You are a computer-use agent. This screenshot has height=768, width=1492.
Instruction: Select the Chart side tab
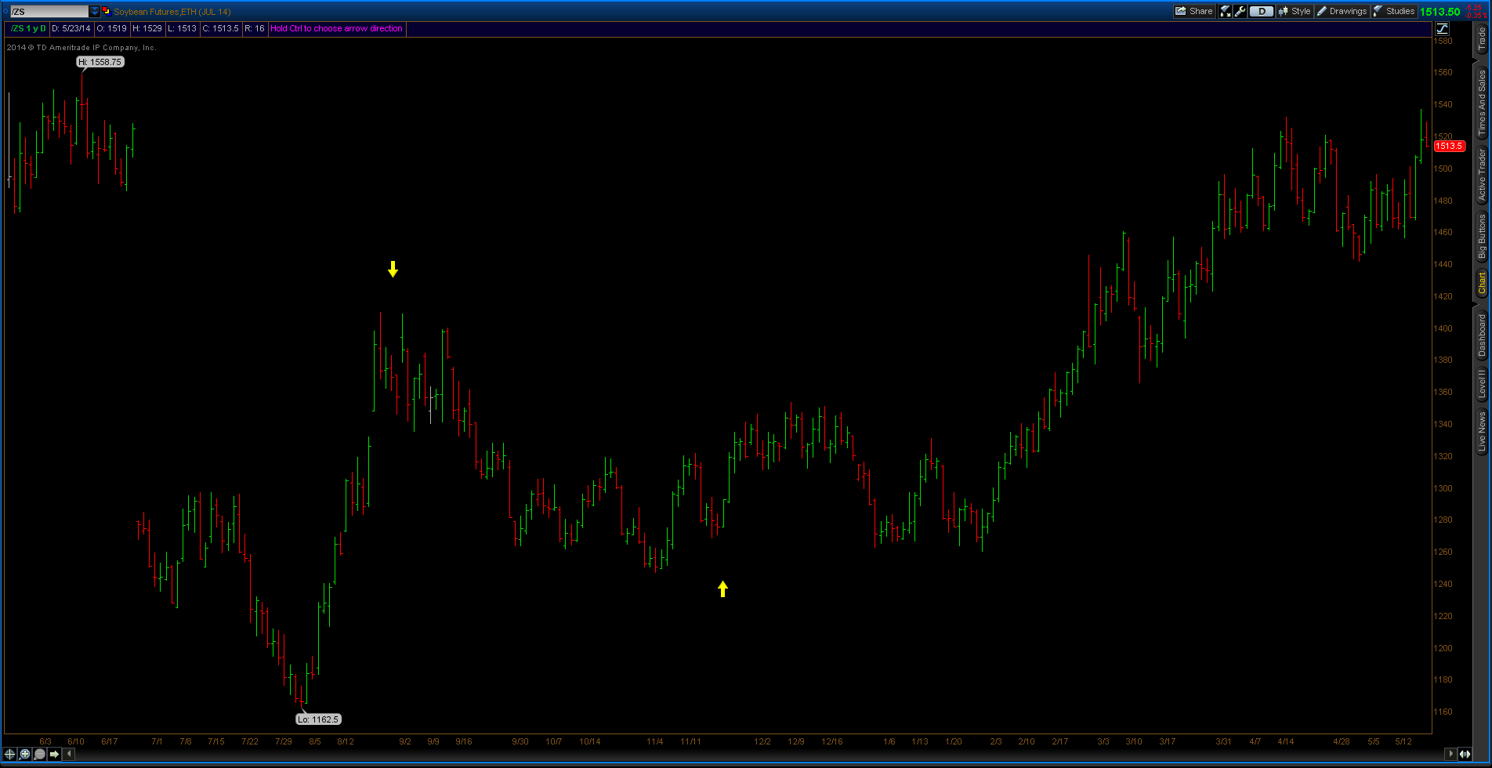click(x=1482, y=284)
